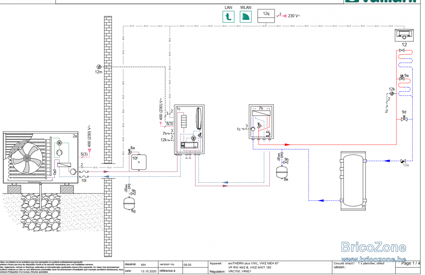The width and height of the screenshot is (425, 275).
Task: Click the green LAN icon
Action: coord(228,16)
